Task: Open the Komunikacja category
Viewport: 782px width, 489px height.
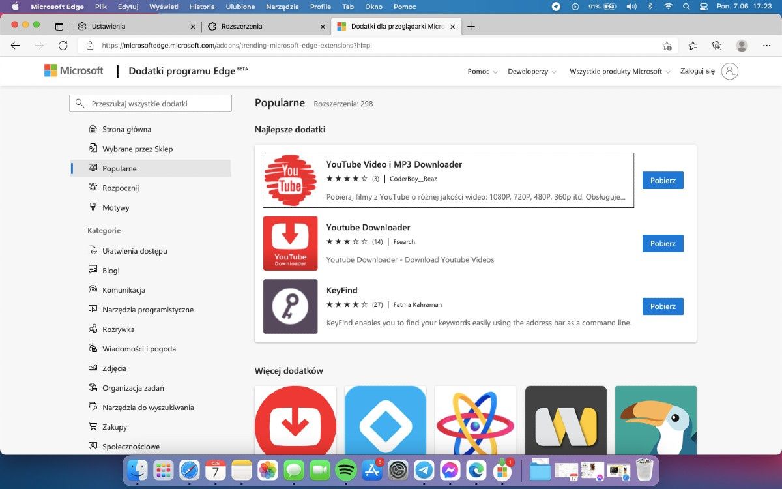Action: pos(124,290)
